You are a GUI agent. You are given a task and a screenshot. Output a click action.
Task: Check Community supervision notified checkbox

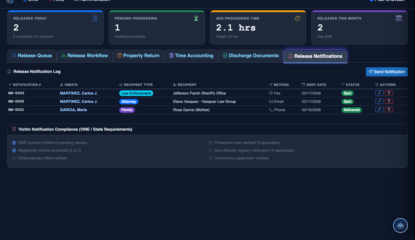click(211, 158)
